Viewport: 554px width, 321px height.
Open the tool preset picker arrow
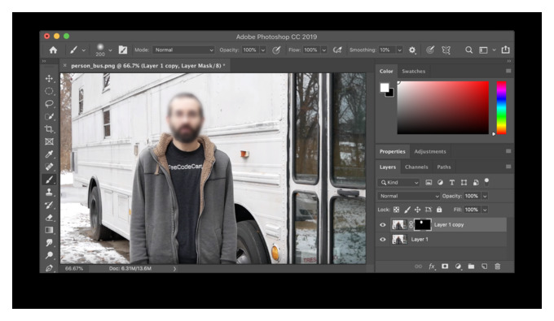[84, 50]
